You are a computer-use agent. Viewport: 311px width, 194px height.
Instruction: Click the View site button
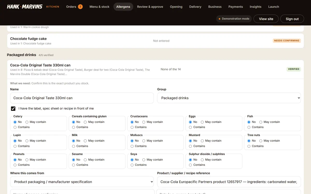pos(266,19)
